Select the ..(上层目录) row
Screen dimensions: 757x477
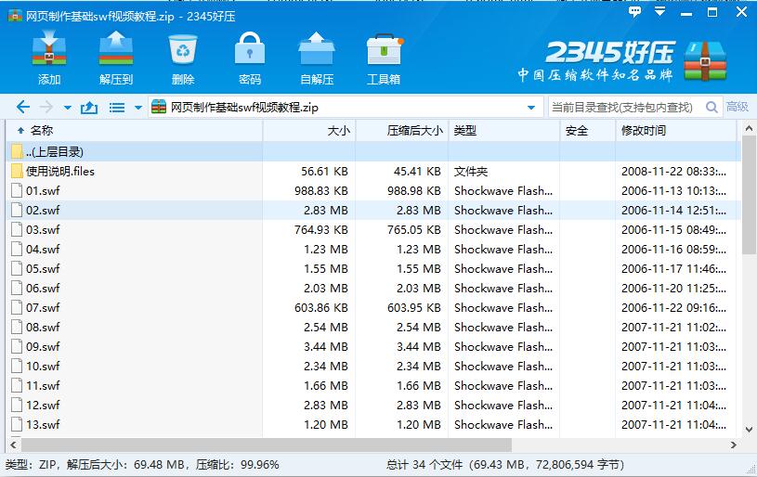[374, 152]
